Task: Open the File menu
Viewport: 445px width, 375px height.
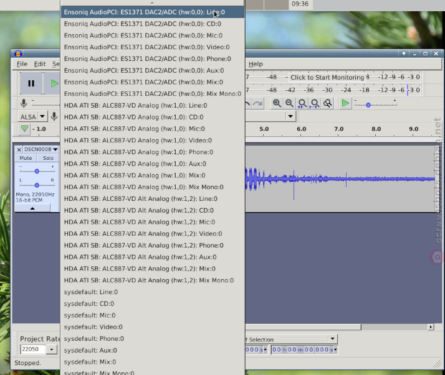Action: click(x=22, y=64)
